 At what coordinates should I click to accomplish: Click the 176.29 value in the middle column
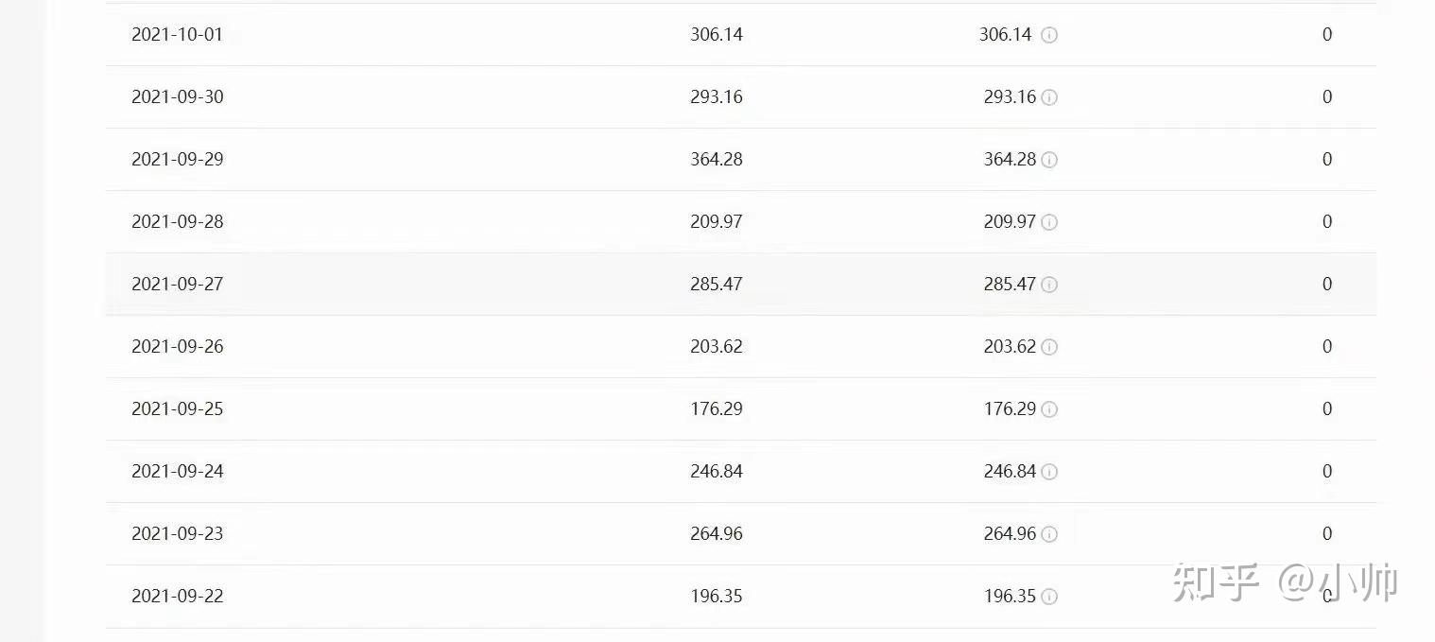717,408
